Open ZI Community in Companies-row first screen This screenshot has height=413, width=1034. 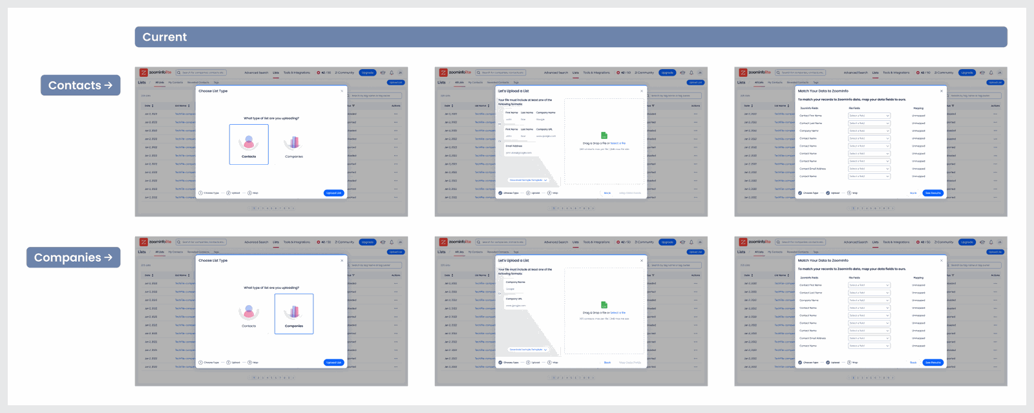344,242
